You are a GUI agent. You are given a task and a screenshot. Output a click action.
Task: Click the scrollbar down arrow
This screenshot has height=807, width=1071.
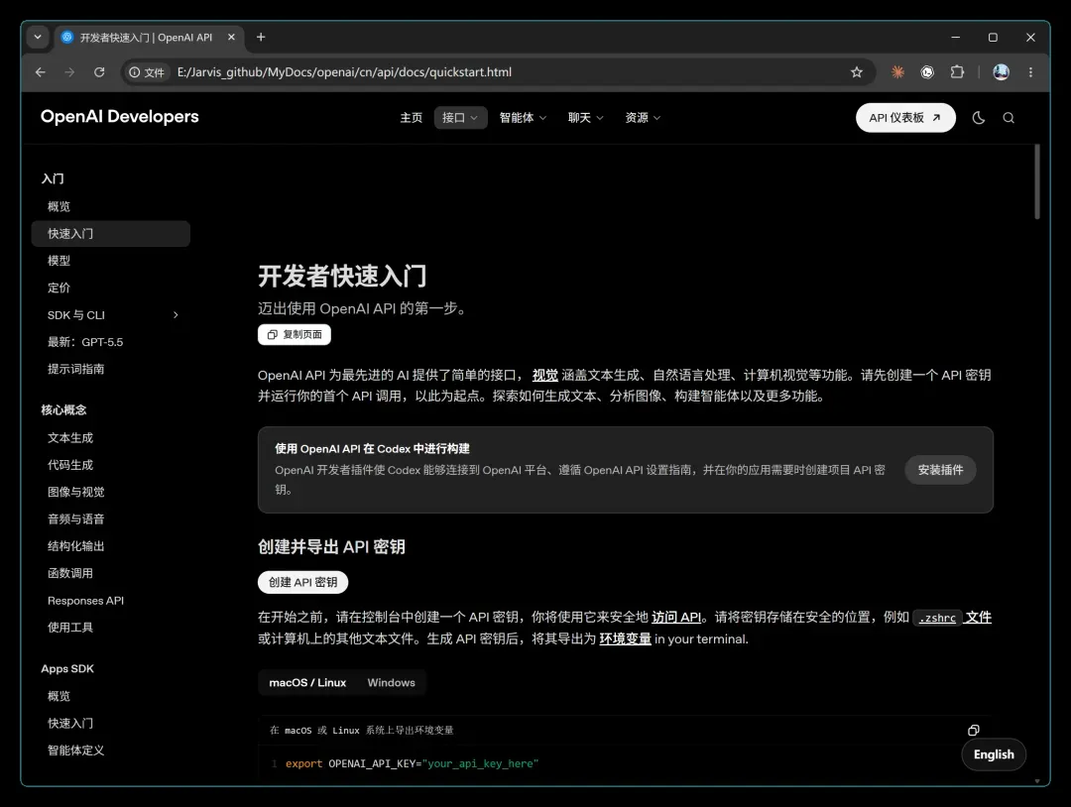[1037, 780]
